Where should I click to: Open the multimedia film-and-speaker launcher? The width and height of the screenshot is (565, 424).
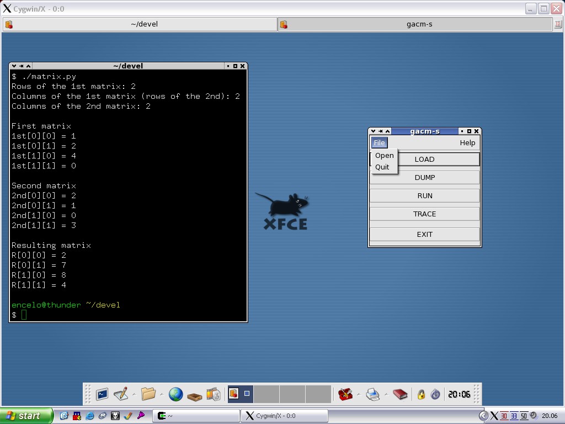click(214, 394)
